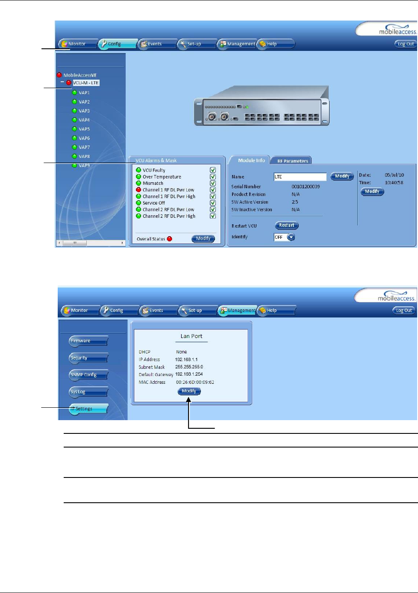Image resolution: width=418 pixels, height=593 pixels.
Task: Toggle Channel 1 RF DL Pwr High checkbox
Action: point(213,196)
